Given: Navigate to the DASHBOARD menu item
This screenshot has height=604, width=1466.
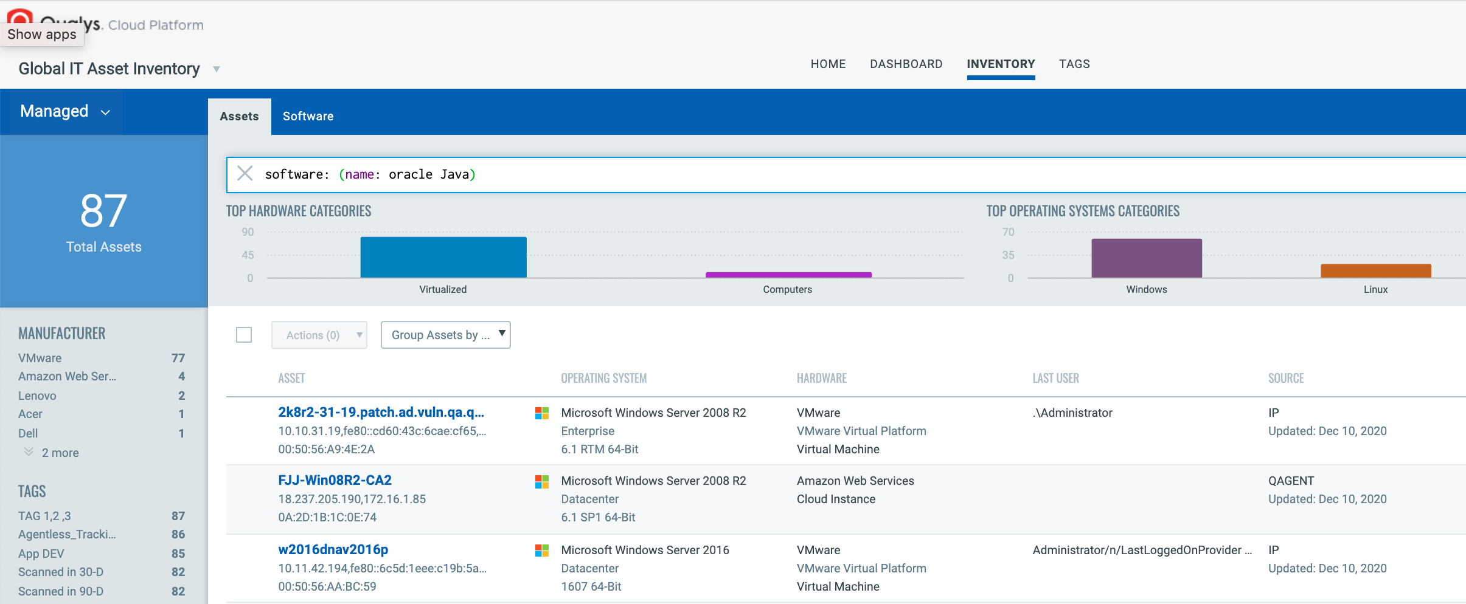Looking at the screenshot, I should click(906, 64).
